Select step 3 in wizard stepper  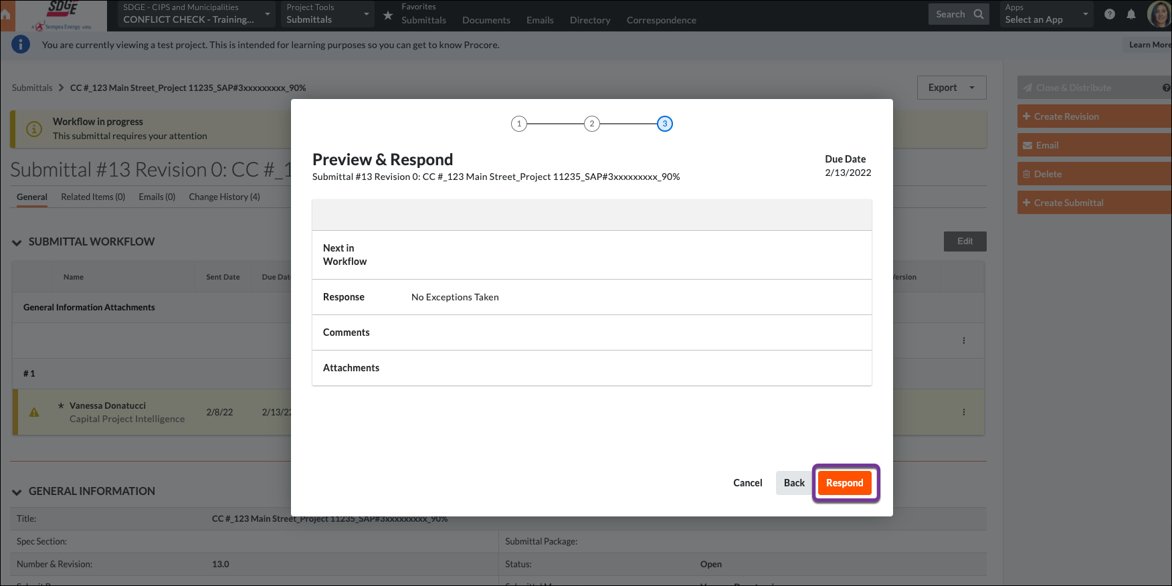[665, 124]
